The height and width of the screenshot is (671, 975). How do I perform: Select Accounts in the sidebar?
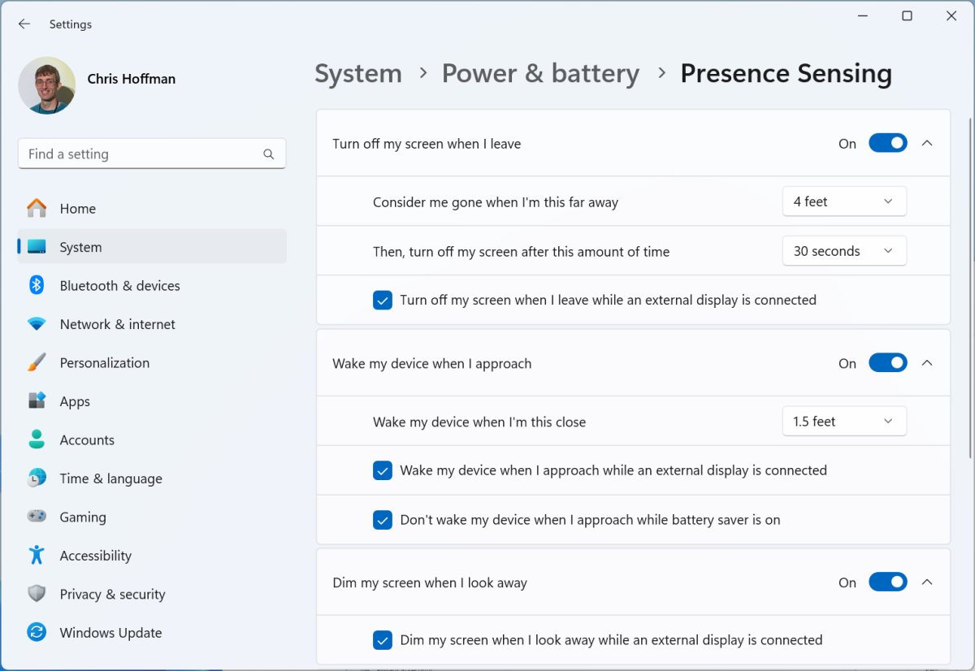[87, 439]
